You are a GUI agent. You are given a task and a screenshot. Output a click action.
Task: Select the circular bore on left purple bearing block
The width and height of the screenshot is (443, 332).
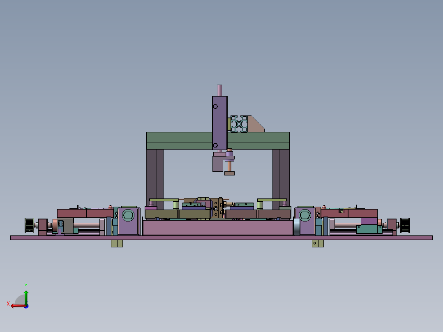[128, 215]
